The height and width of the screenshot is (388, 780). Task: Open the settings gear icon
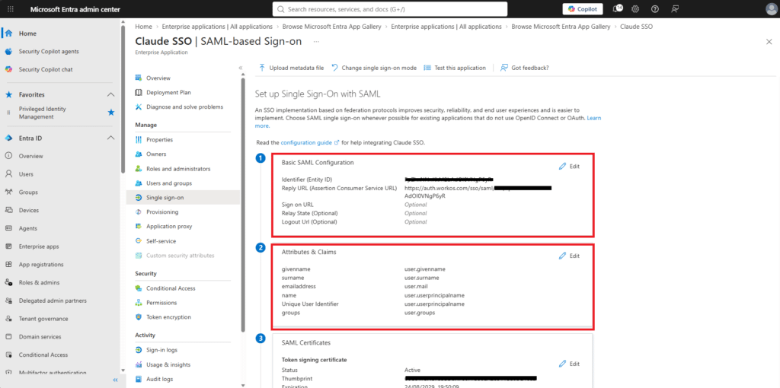pos(635,9)
